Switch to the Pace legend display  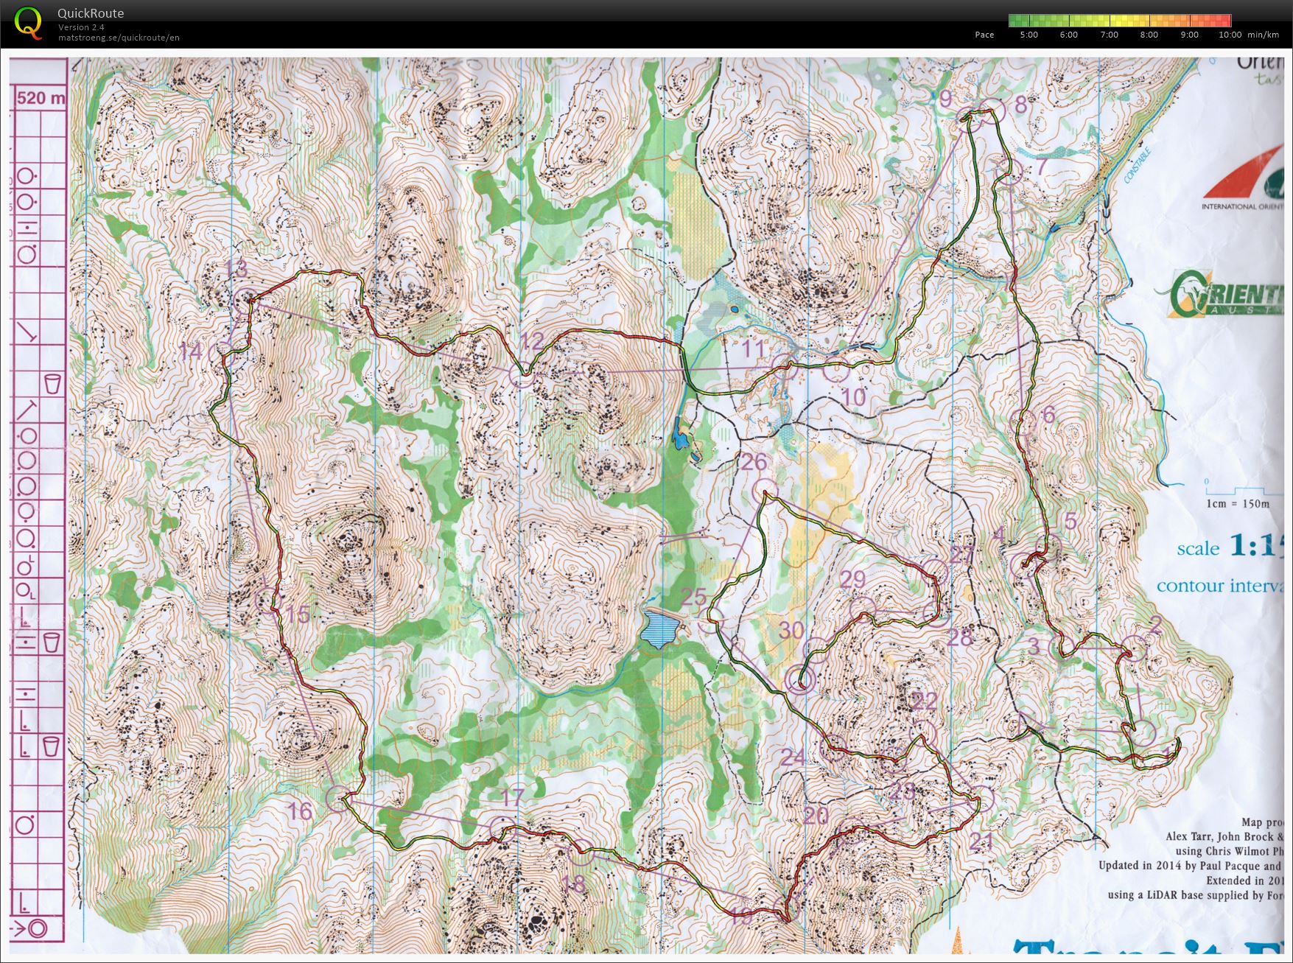tap(985, 34)
